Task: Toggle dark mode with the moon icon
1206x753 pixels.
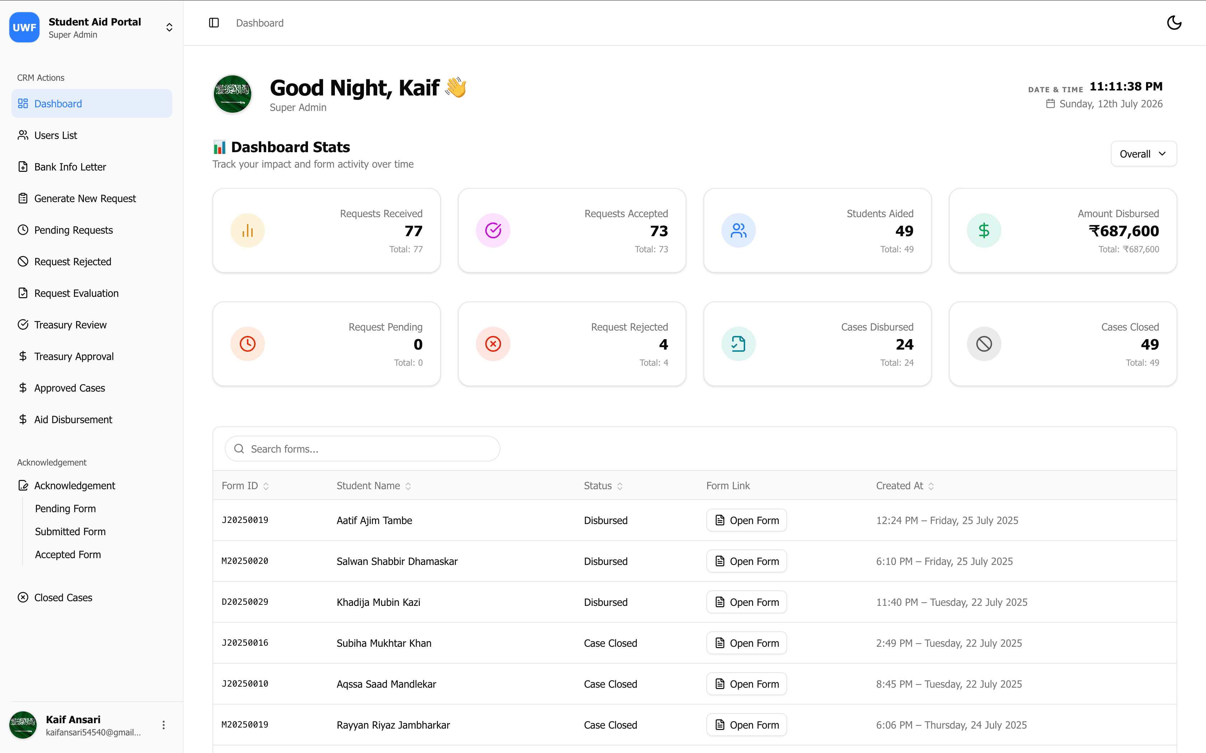Action: [1174, 23]
